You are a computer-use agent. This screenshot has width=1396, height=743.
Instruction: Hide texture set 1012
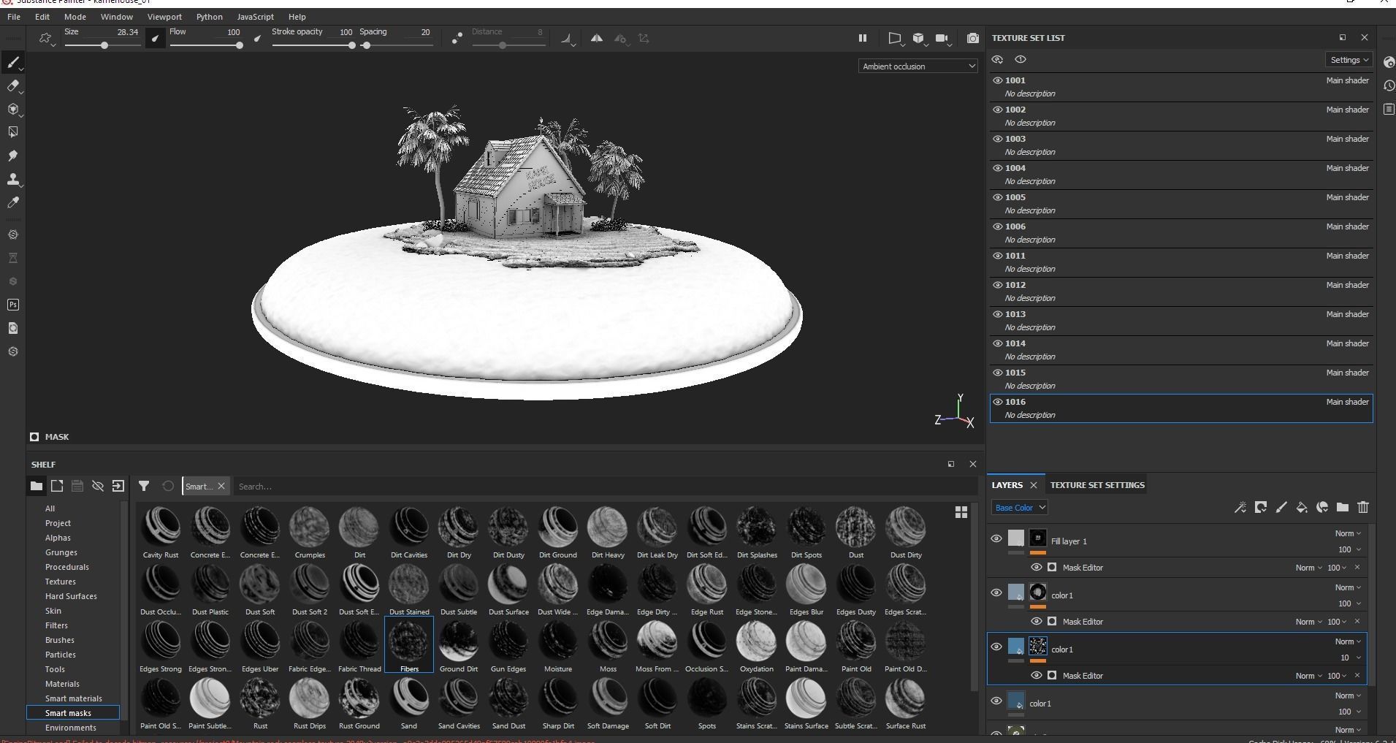998,285
